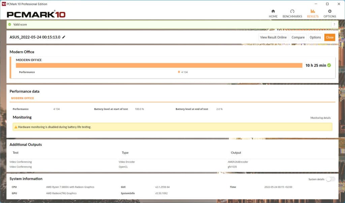Open the RESULTS section
Screen dimensions: 345x203
[313, 14]
